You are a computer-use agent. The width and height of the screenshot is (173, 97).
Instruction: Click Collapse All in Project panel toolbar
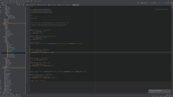coord(21,5)
